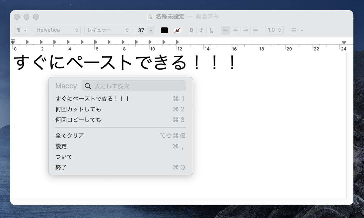Screen dimensions: 364x218
Task: Click the red close window button
Action: pos(17,17)
